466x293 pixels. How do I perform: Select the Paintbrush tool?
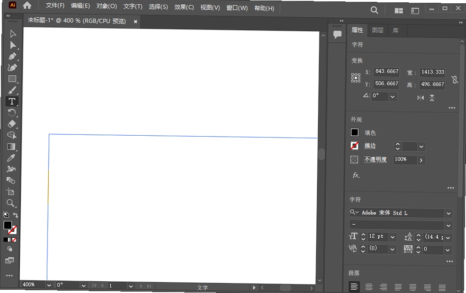point(12,90)
